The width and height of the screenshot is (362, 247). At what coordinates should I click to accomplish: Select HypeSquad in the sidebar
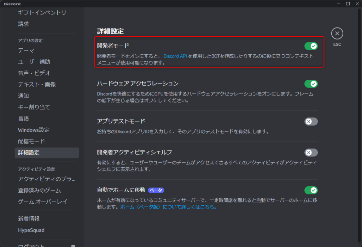31,230
